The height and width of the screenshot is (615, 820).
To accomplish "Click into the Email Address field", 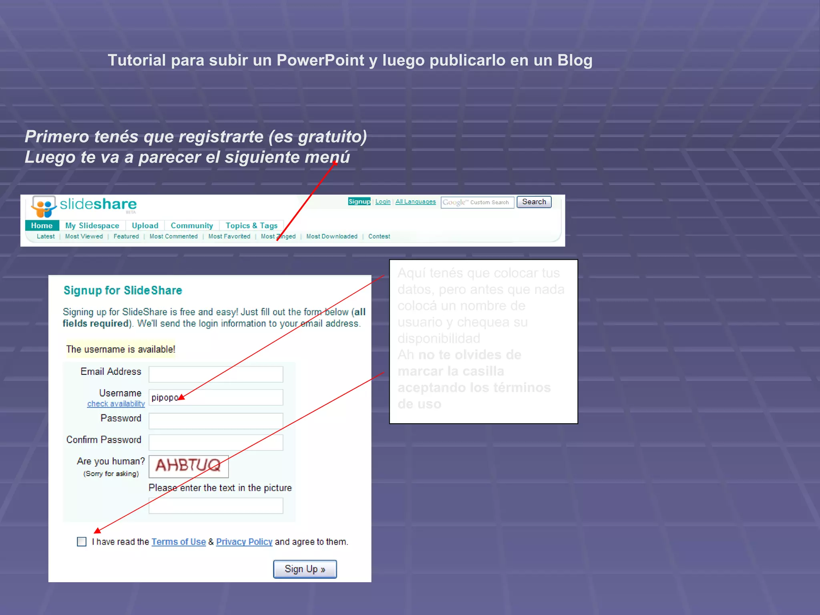I will [x=216, y=374].
